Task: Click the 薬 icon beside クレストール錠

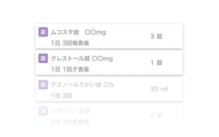Action: [x=43, y=58]
